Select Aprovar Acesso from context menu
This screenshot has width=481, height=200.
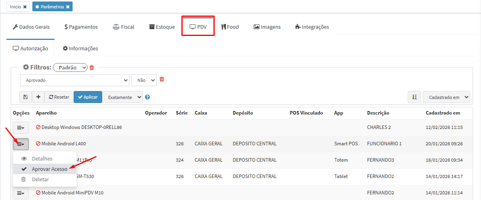coord(49,169)
